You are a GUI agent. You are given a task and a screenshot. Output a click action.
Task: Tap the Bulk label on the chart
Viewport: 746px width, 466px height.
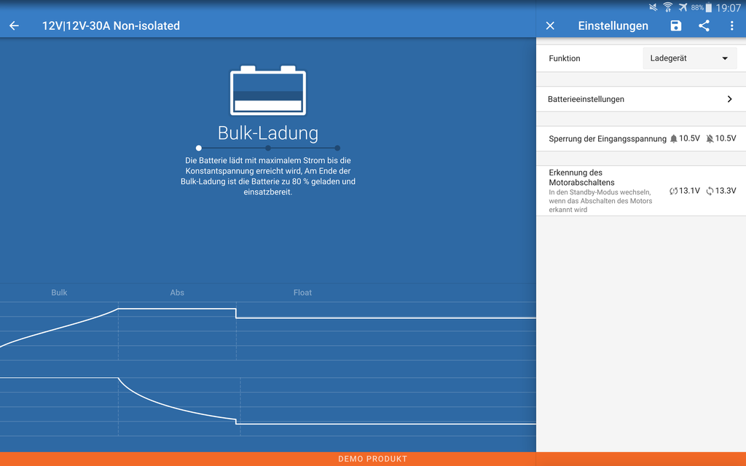pyautogui.click(x=59, y=293)
